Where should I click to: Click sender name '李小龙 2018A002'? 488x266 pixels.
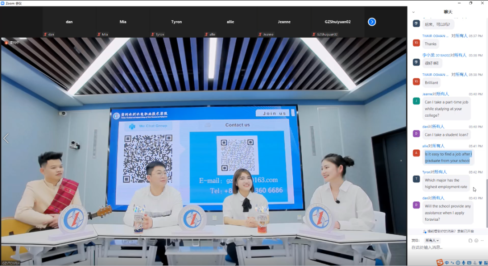click(x=436, y=55)
